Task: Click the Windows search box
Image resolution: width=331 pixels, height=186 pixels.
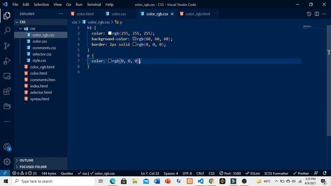Action: tap(53, 181)
